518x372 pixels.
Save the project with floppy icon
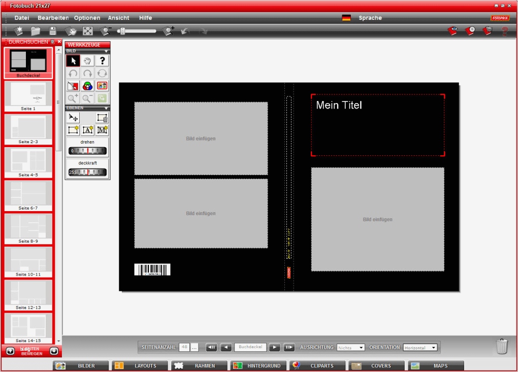coord(52,31)
